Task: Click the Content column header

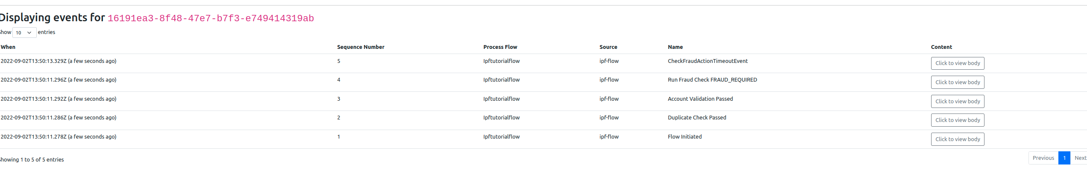Action: [x=941, y=47]
